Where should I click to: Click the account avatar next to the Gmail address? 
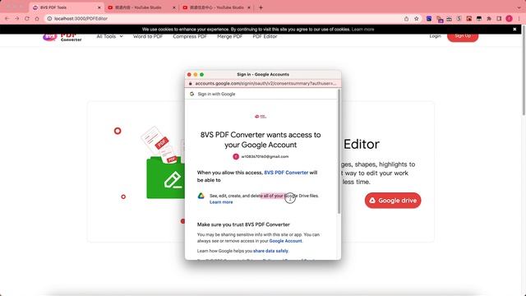pos(236,156)
